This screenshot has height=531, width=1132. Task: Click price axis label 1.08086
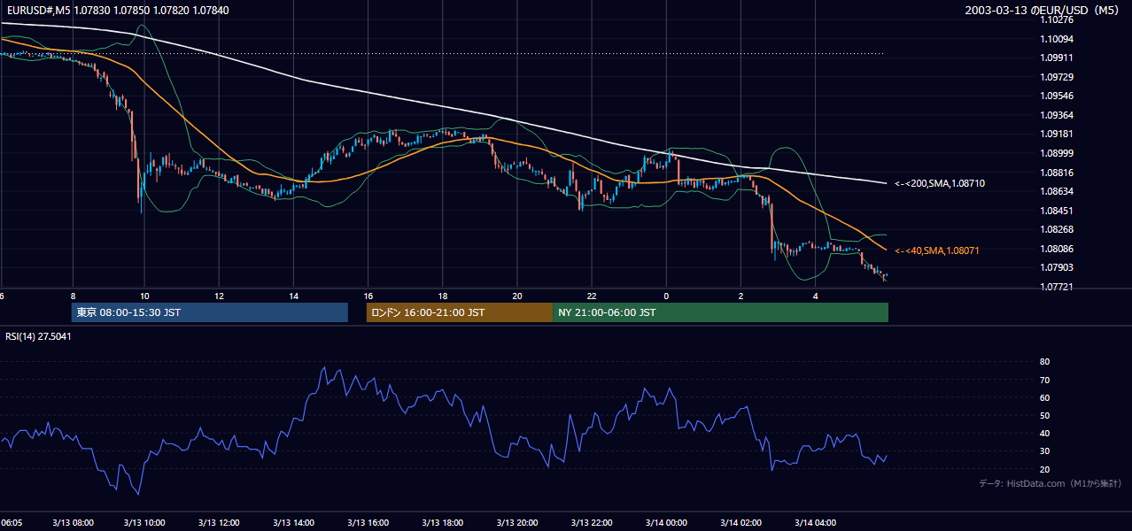(x=1057, y=249)
